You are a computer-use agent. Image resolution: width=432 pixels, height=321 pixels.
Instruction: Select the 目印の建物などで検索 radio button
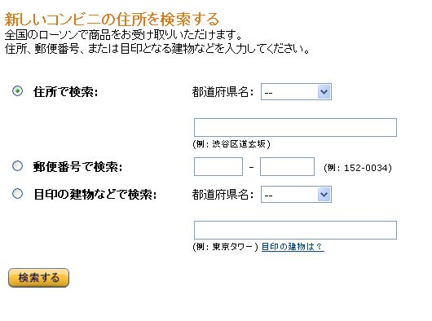(18, 194)
